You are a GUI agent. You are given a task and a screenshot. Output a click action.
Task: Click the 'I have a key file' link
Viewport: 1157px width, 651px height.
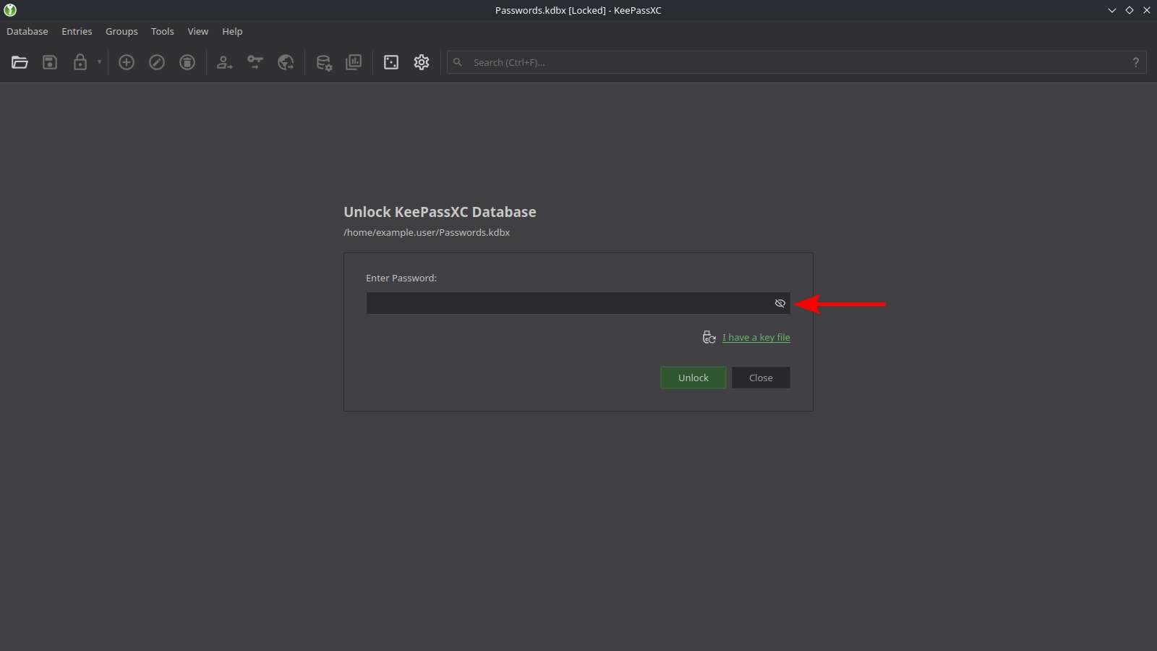tap(756, 337)
